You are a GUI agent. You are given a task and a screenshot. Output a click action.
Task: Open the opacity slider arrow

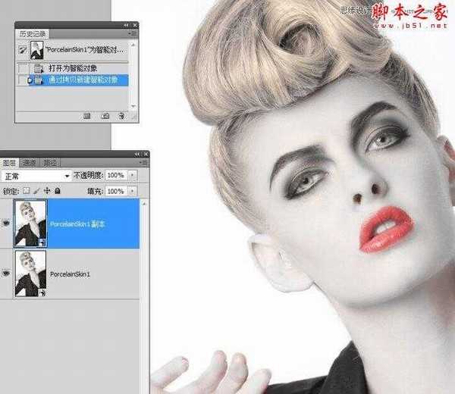132,175
